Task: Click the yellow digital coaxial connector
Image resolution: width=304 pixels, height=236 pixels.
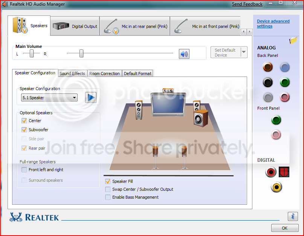Action: (276, 187)
